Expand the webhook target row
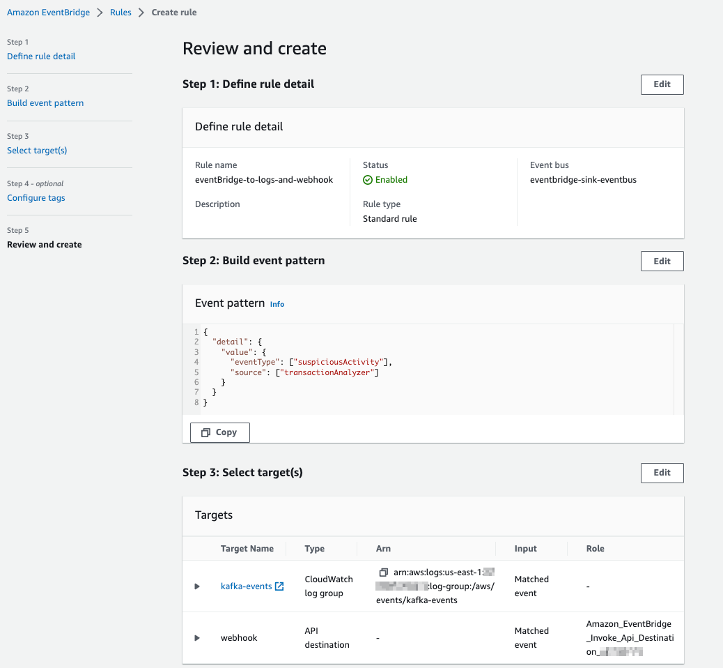This screenshot has width=723, height=668. 197,638
